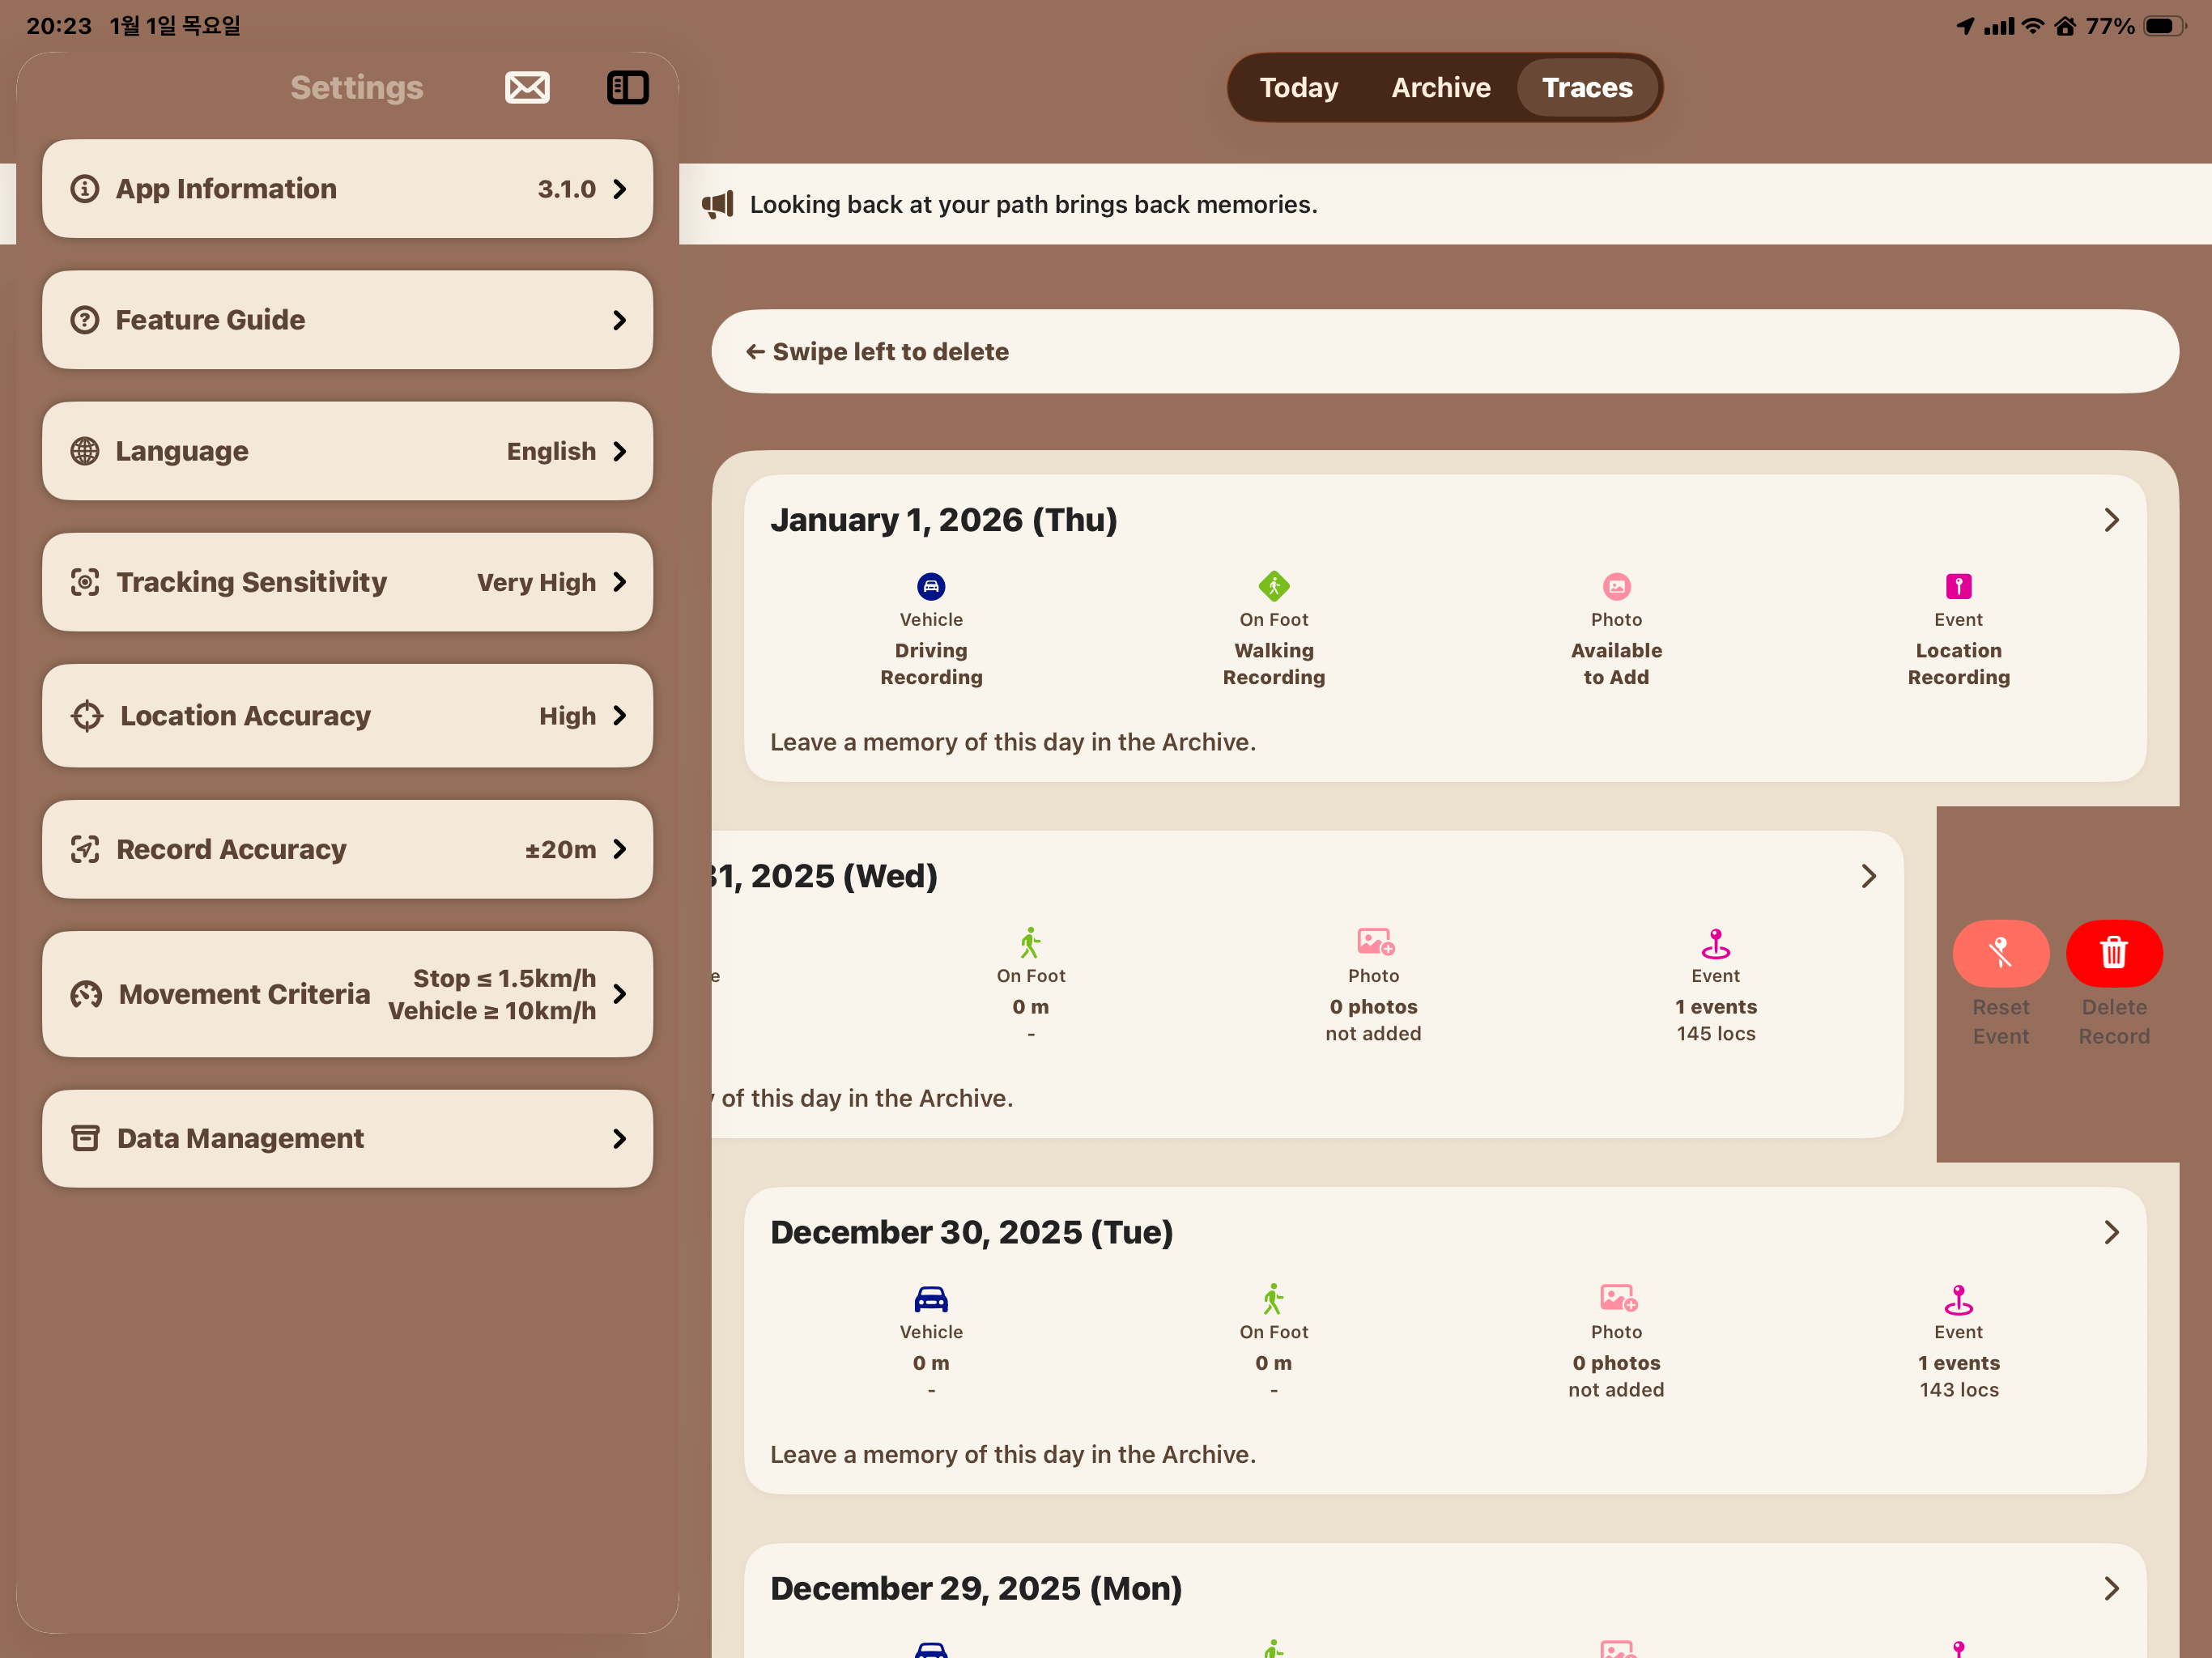Open the Wed record chevron

pyautogui.click(x=1868, y=876)
